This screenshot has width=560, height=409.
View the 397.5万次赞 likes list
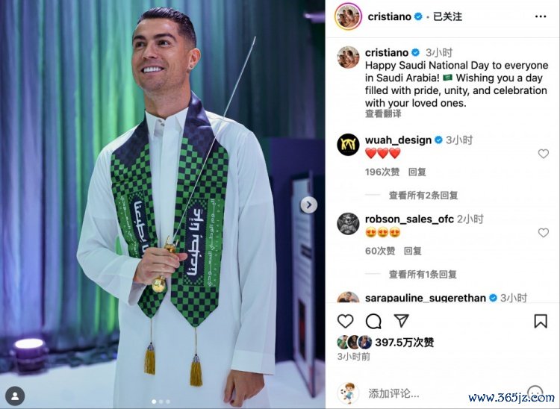[x=404, y=343]
